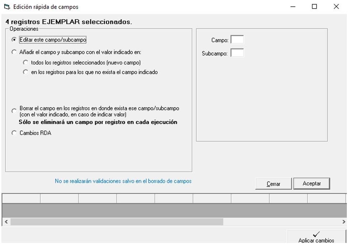Minimize the Edición rápida de campos window
Viewport: 349px width, 244px height.
(x=293, y=7)
